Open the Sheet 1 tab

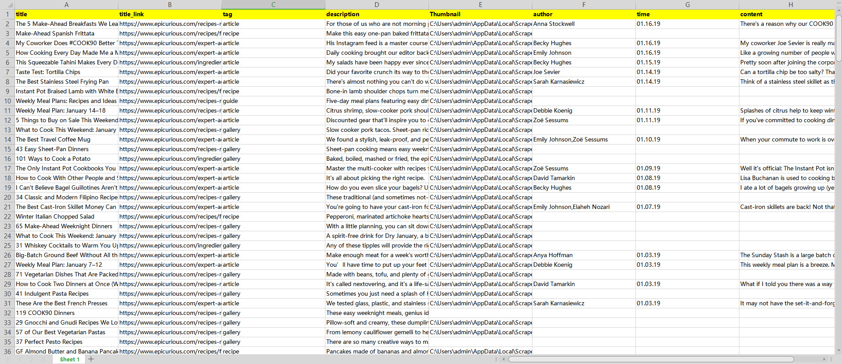pos(70,359)
